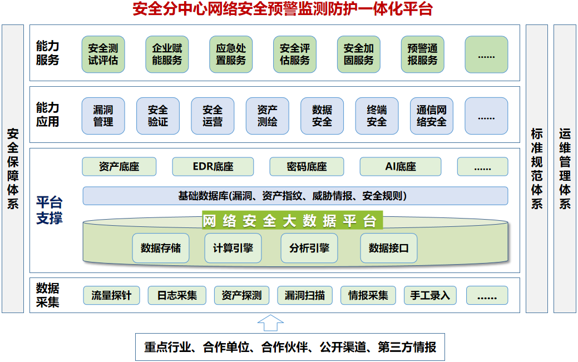Open the EDR底座 box
The width and height of the screenshot is (578, 362).
point(213,167)
